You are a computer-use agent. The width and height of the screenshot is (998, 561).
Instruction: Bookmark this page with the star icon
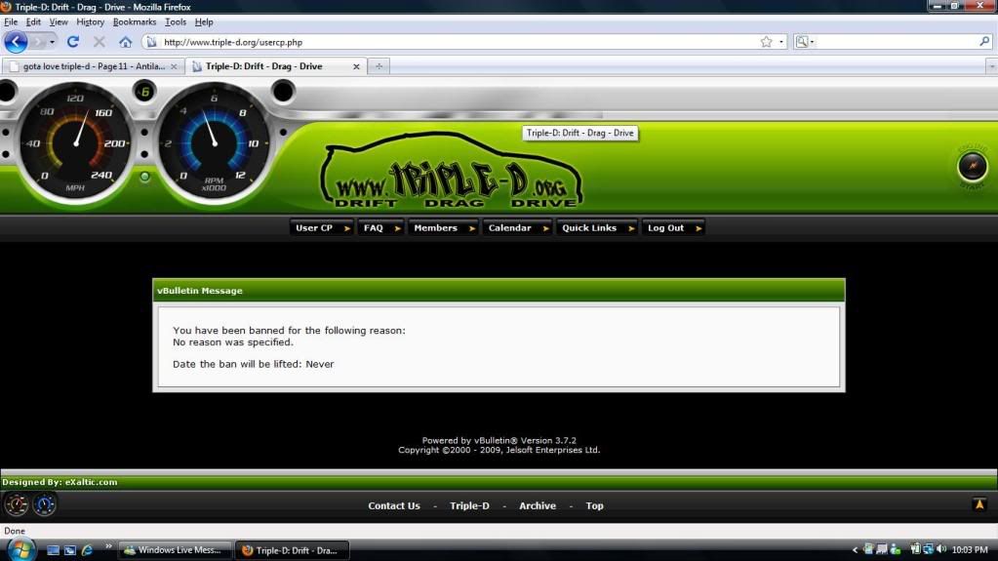(x=767, y=42)
